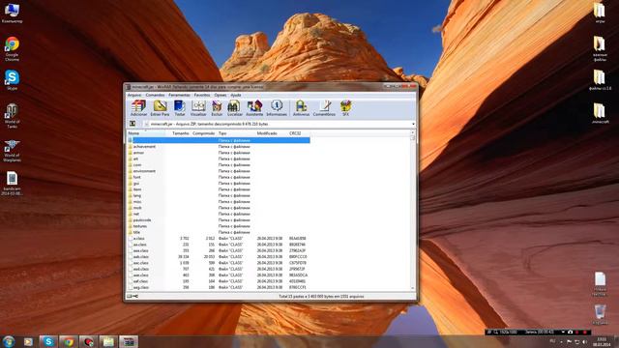Screen dimensions: 619x348
Task: Select the Skype desktop shortcut
Action: coord(13,80)
